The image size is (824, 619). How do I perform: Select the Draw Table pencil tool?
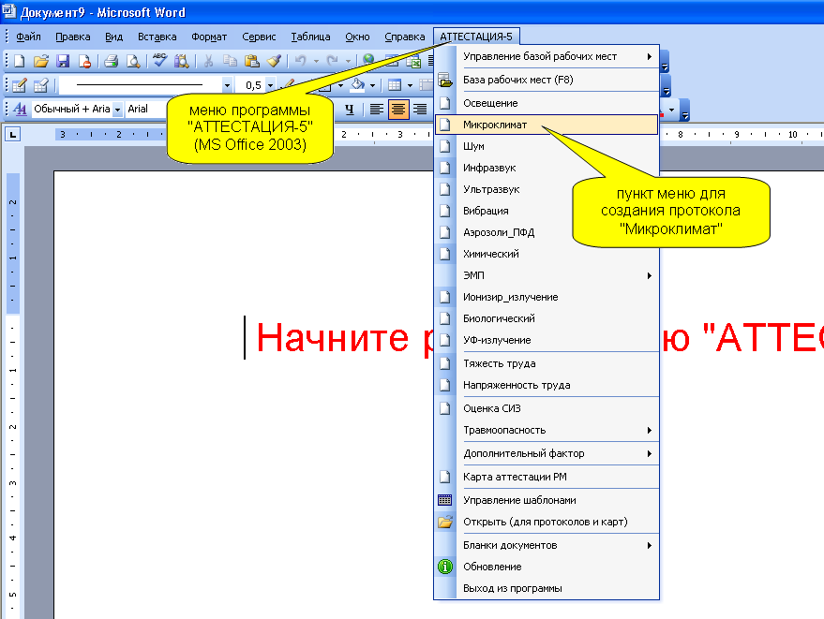(x=20, y=84)
